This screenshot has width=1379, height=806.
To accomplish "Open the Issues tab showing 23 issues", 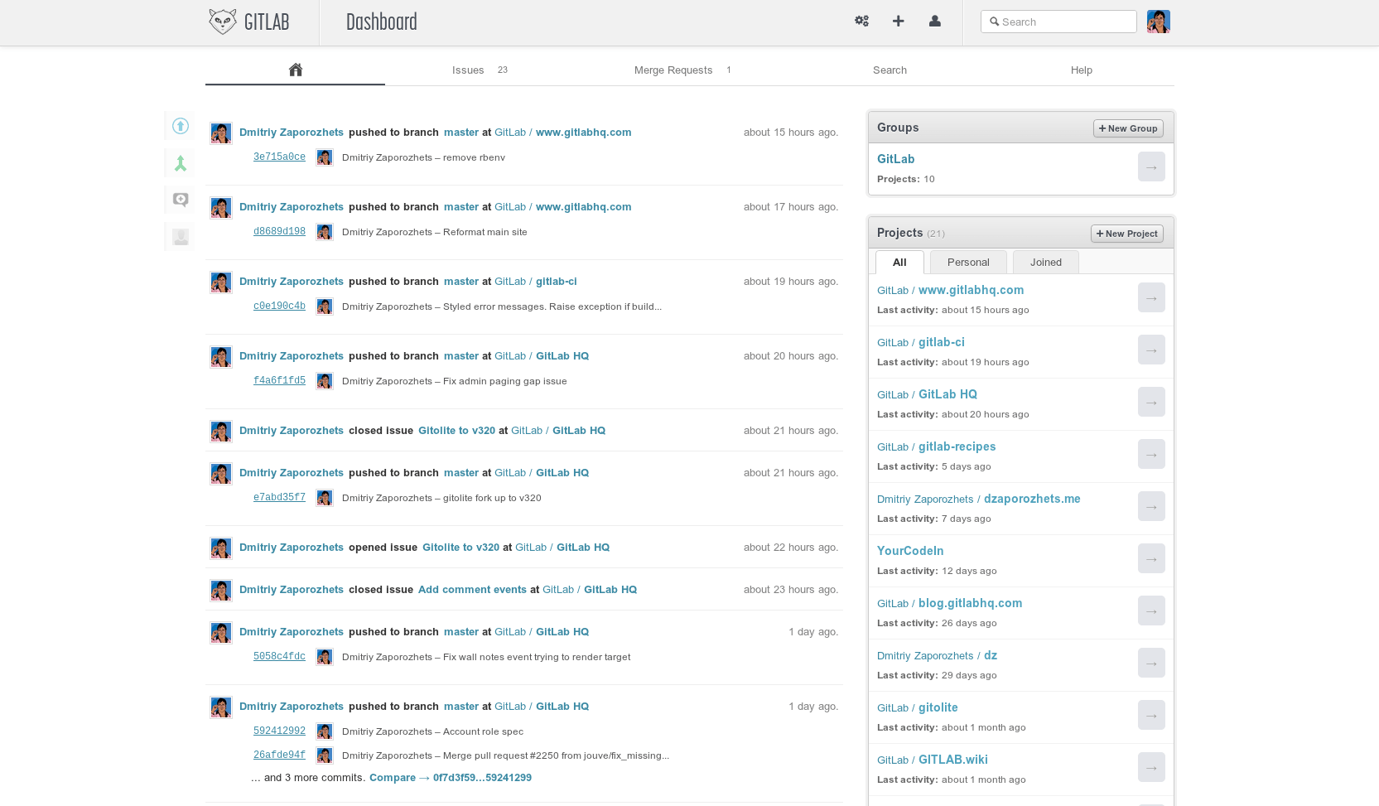I will (x=469, y=70).
